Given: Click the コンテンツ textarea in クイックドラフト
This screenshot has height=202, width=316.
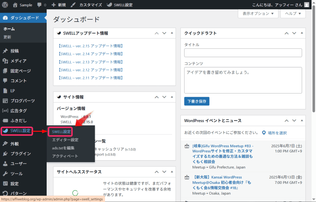Looking at the screenshot, I should 243,80.
